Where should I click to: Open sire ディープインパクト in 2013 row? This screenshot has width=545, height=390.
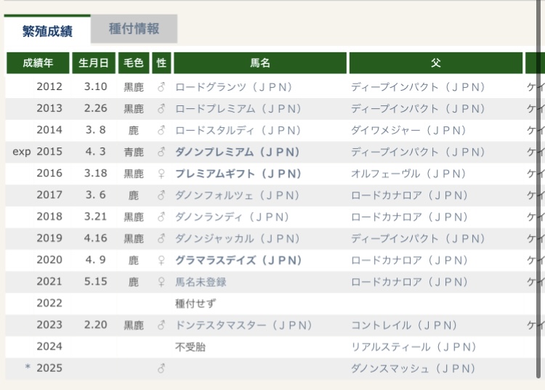pos(418,109)
